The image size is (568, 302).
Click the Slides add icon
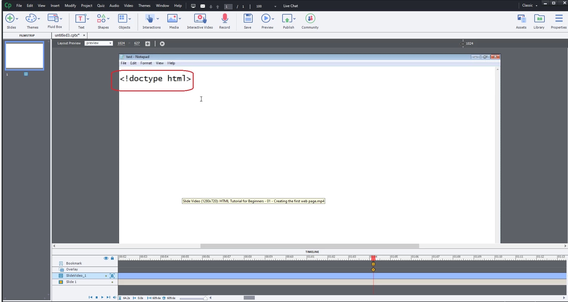tap(10, 18)
